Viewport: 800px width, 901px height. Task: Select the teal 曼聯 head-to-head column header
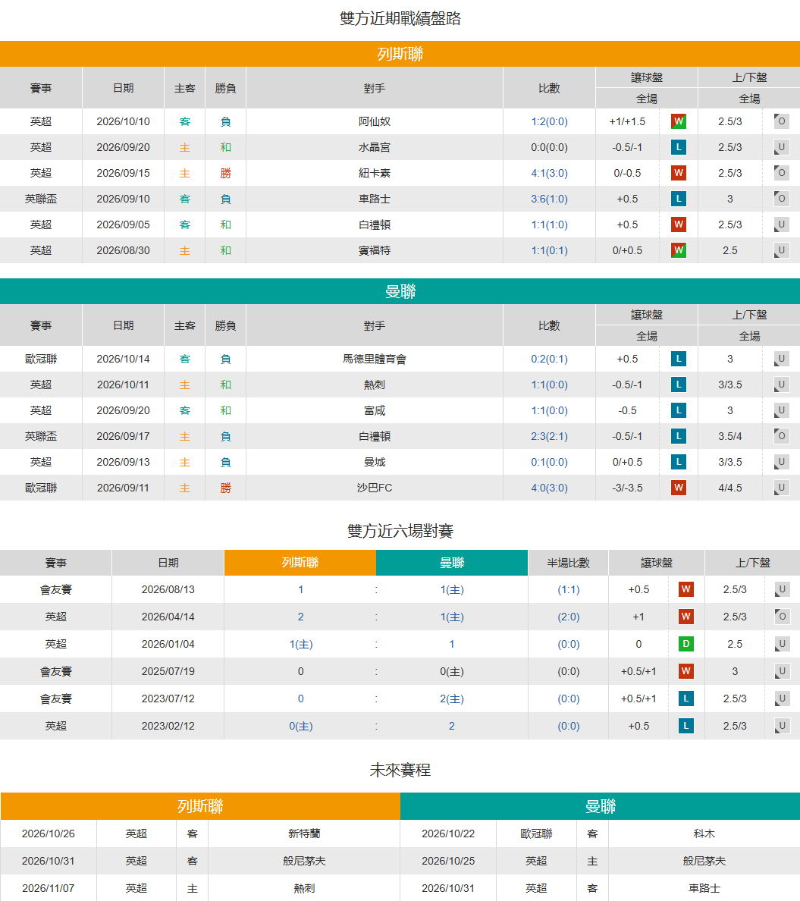pos(452,563)
